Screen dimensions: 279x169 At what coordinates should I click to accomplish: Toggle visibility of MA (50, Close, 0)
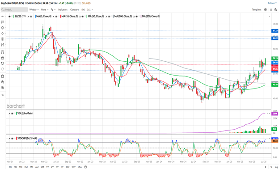coord(83,17)
